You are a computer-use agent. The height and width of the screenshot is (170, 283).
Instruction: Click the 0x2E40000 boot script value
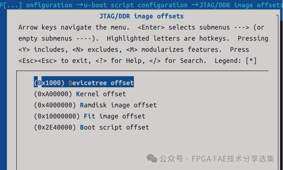pyautogui.click(x=55, y=128)
